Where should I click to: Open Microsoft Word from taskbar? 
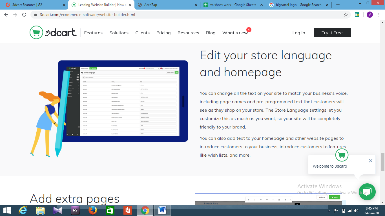[x=162, y=210]
